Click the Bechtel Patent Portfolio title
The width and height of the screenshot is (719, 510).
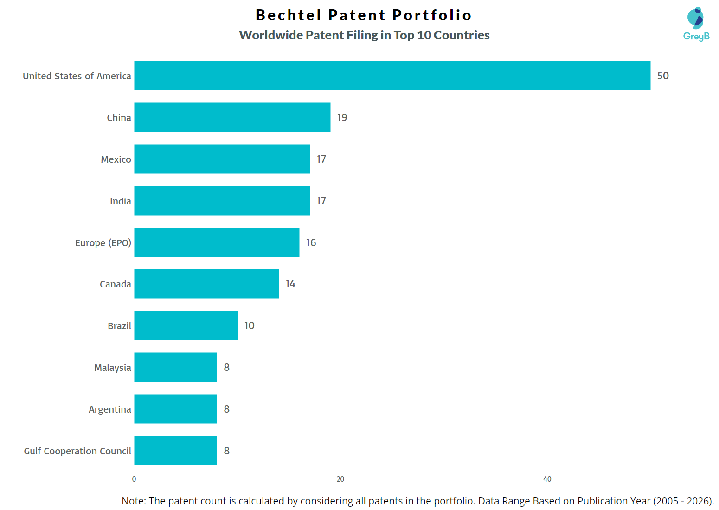[x=364, y=15]
